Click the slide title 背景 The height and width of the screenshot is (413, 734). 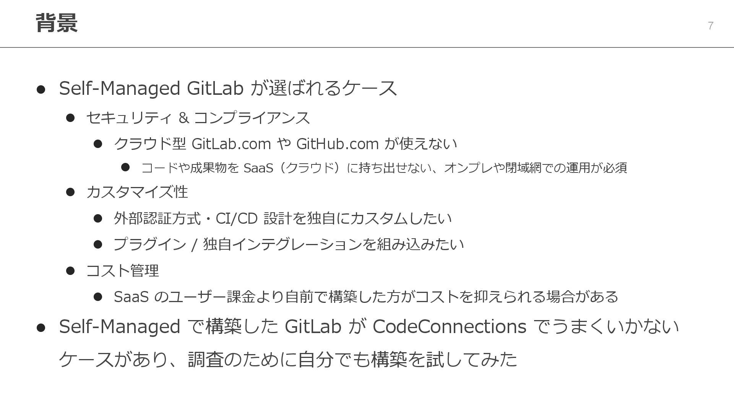(x=57, y=23)
